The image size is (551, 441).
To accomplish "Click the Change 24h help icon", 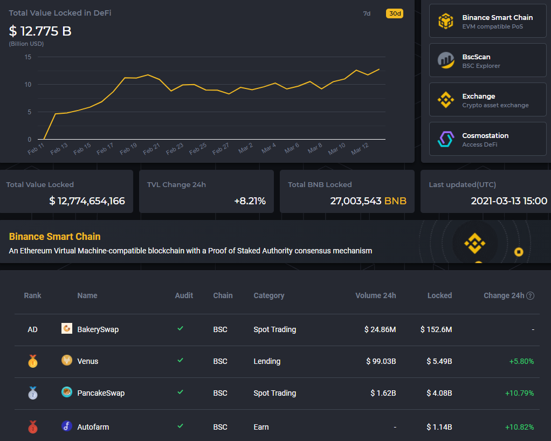I will [x=531, y=295].
